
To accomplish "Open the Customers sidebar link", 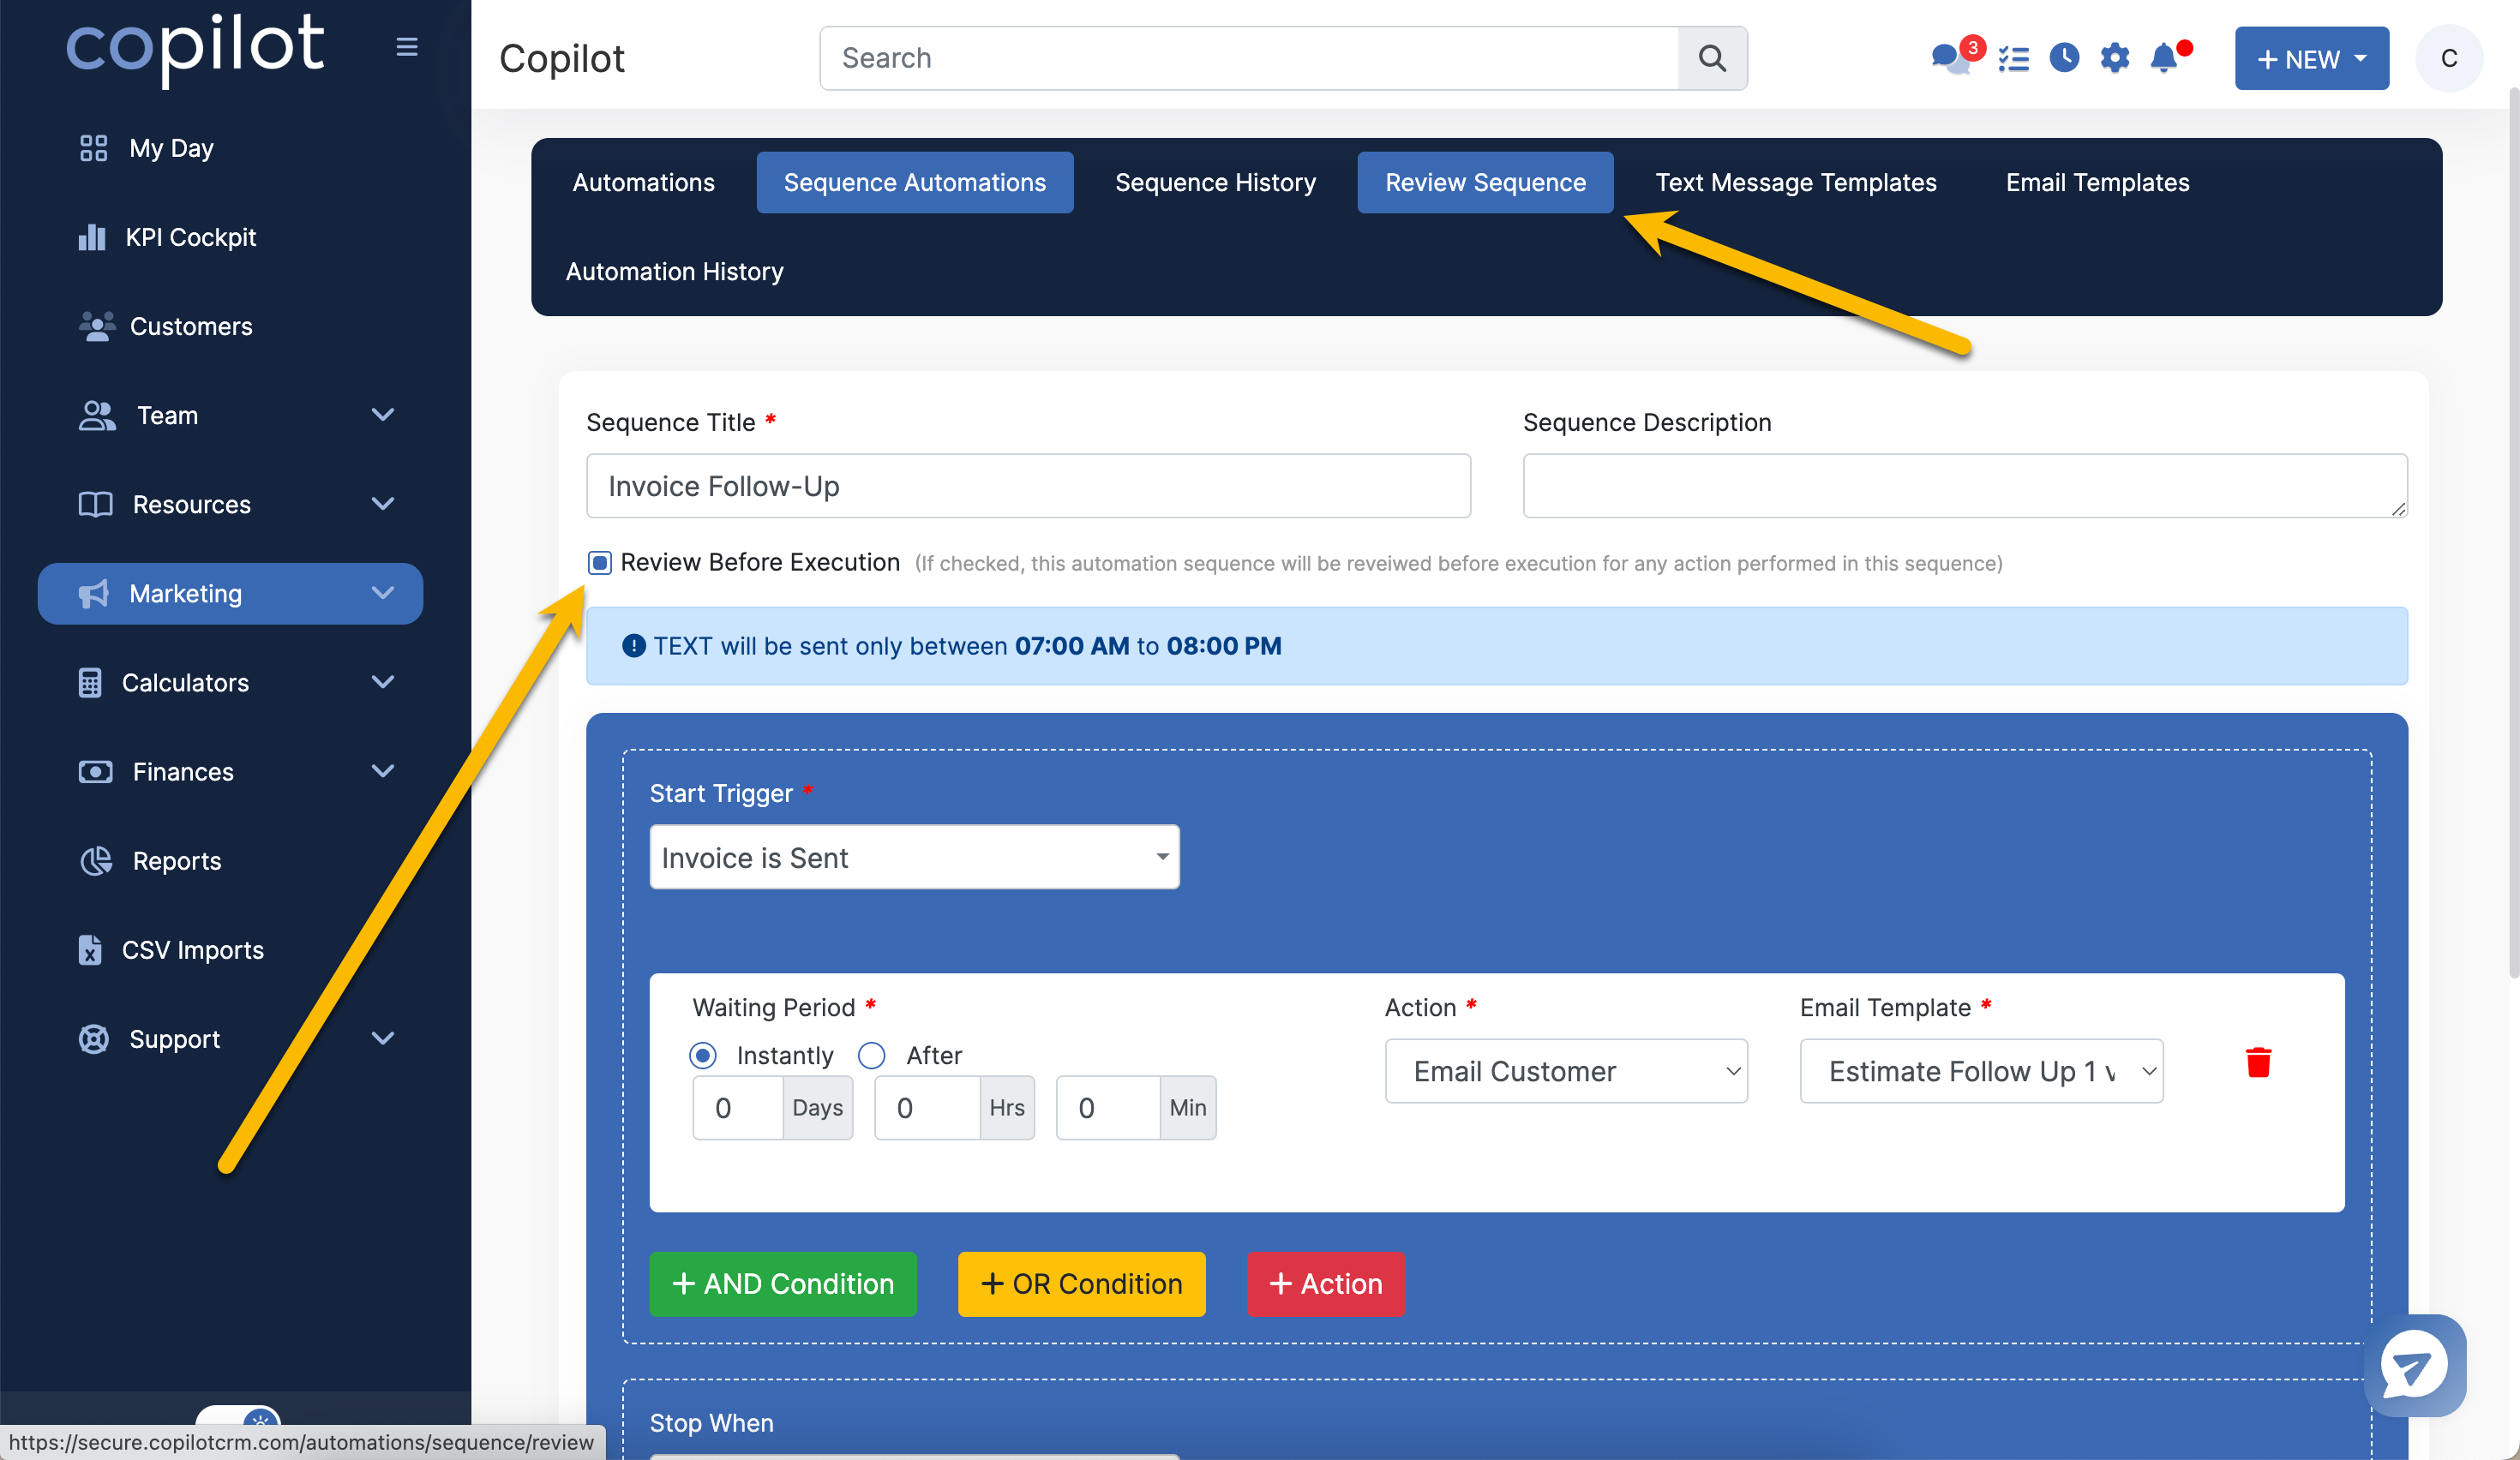I will point(191,326).
